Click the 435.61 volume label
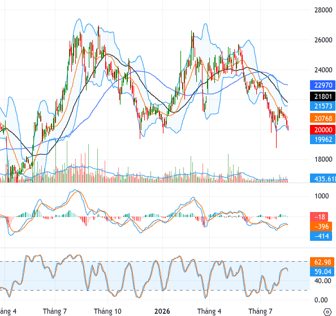 (323, 179)
